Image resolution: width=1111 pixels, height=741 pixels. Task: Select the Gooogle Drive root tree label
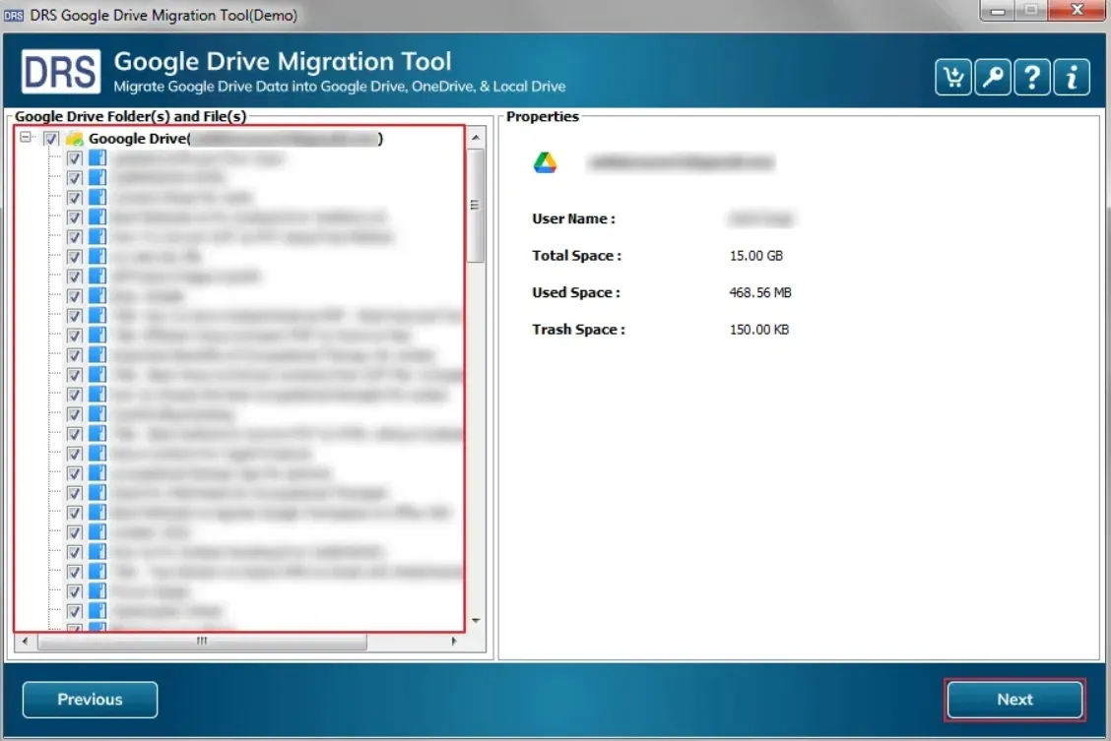click(x=138, y=139)
